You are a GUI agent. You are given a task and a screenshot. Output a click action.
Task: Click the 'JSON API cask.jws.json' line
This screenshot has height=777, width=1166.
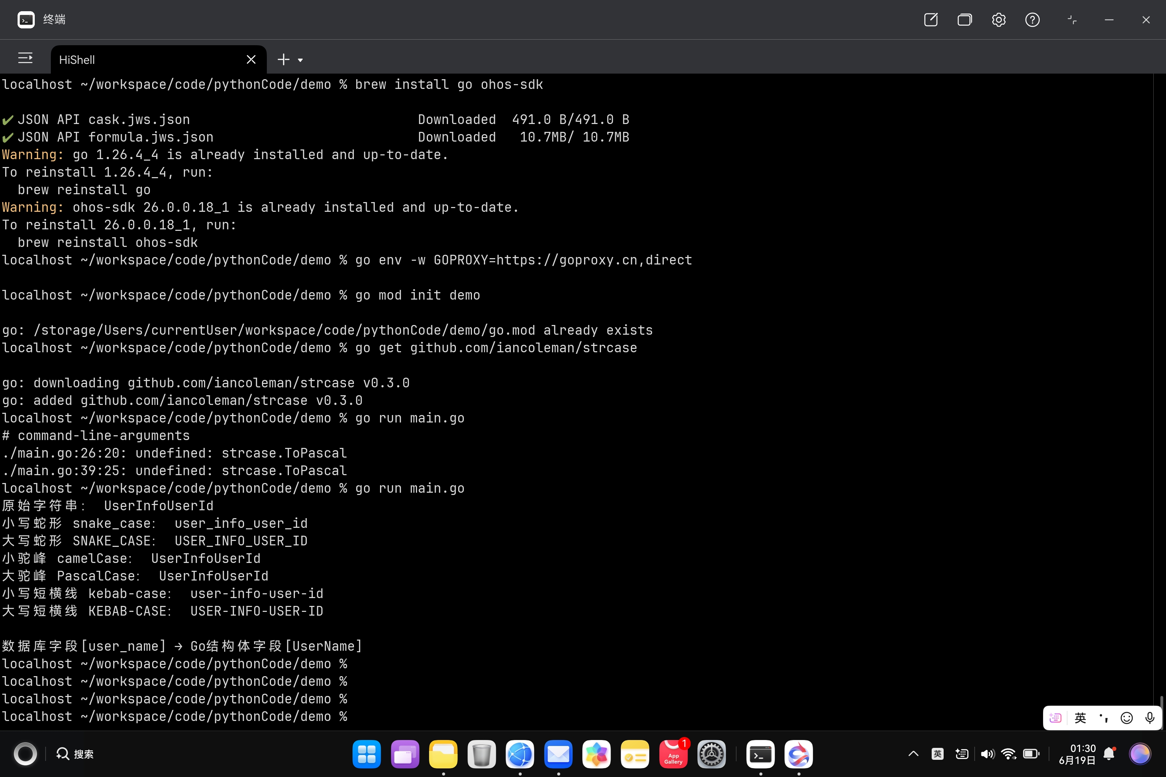click(316, 120)
